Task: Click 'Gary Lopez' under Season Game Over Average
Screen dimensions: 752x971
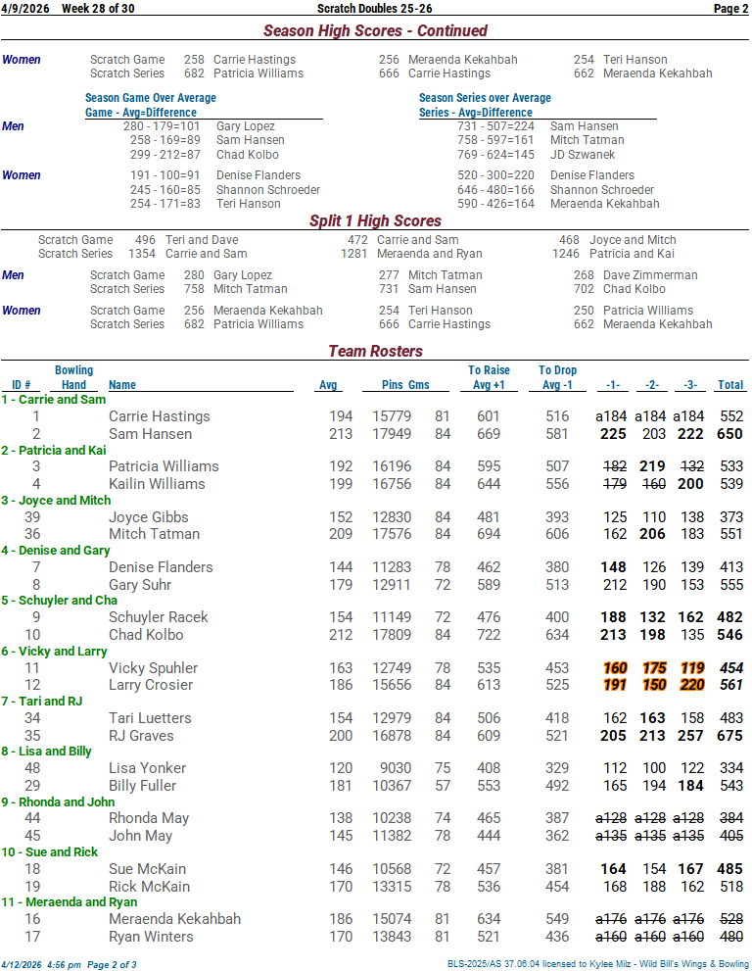Action: 246,126
